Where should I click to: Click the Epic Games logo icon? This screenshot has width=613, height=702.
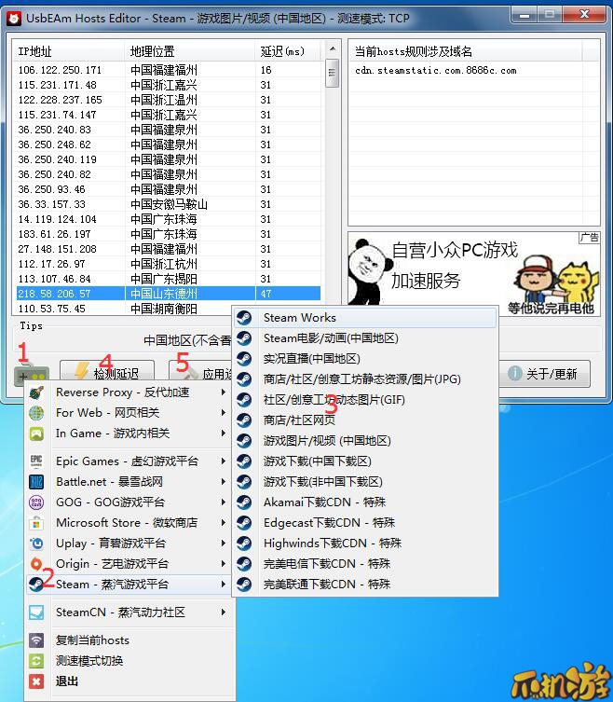[36, 461]
